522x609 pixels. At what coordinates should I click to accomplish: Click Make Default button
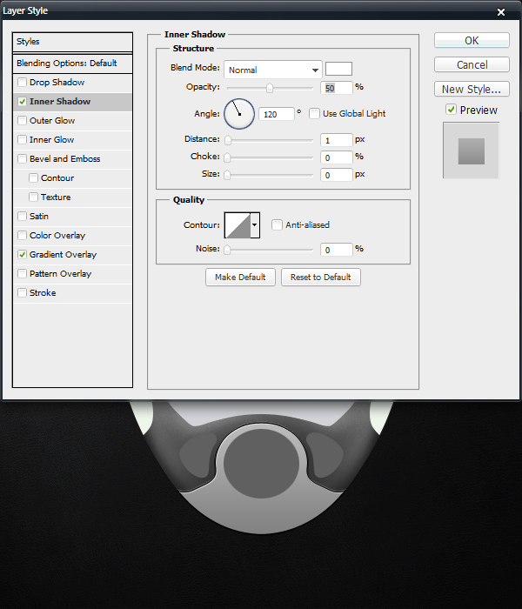(240, 277)
